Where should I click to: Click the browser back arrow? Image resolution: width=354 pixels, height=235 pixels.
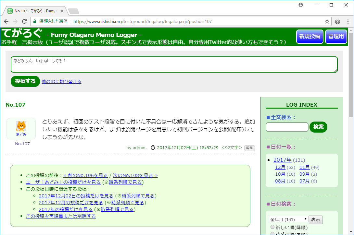(6, 21)
